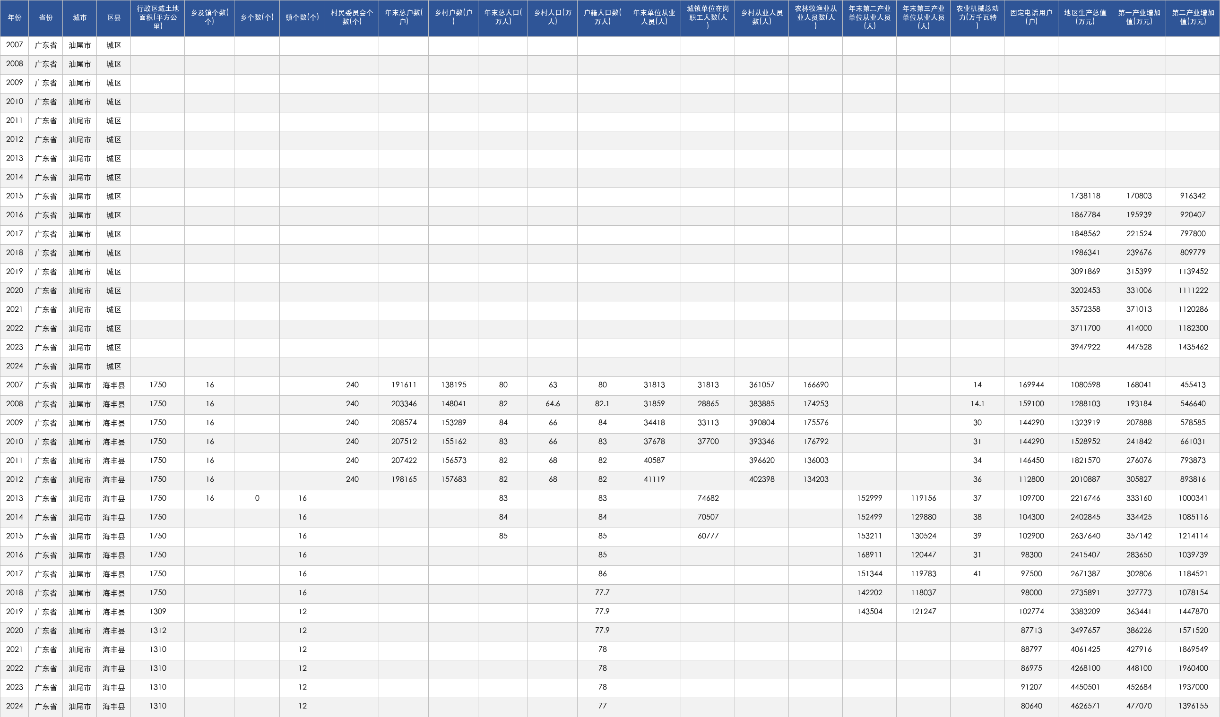This screenshot has width=1220, height=717.
Task: Click the 农业机械总动力 column header
Action: tap(978, 18)
